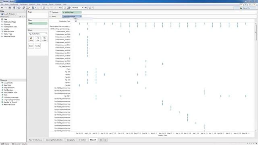Open the Dimensions pane dropdown arrow
Viewport: 258px width, 145px height.
coord(25,17)
